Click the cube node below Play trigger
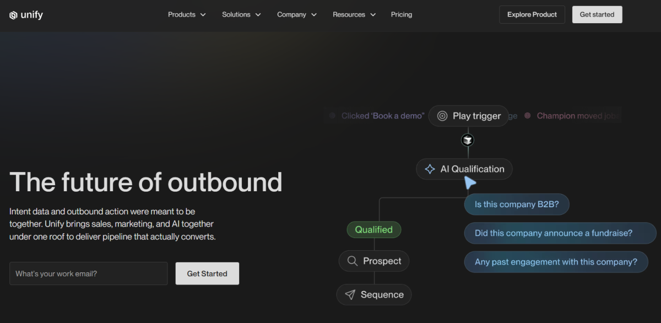661x323 pixels. pyautogui.click(x=468, y=139)
